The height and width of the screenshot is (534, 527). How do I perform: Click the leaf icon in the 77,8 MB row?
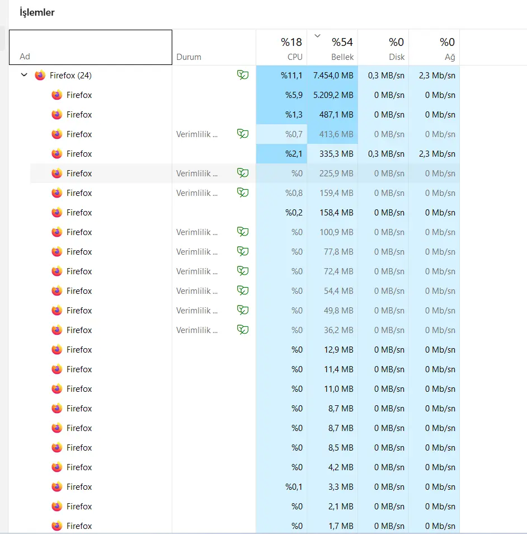[243, 251]
